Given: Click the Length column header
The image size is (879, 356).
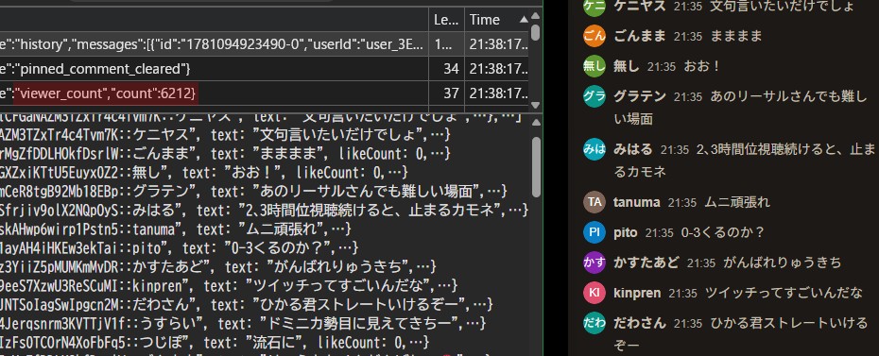Looking at the screenshot, I should pos(447,20).
